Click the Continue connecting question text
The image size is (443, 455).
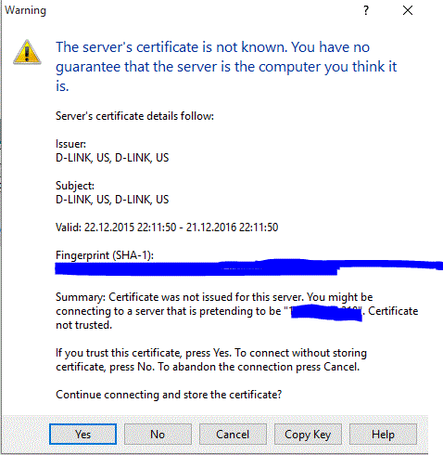click(x=169, y=395)
